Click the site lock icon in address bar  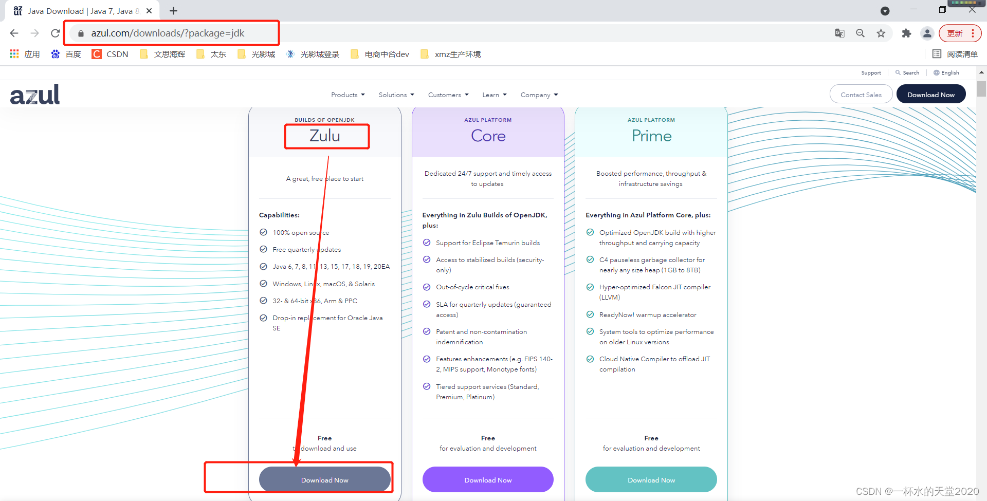pos(81,33)
